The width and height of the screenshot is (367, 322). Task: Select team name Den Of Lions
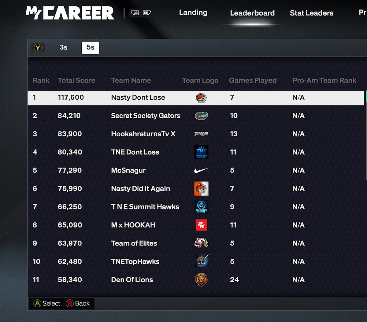pos(132,279)
